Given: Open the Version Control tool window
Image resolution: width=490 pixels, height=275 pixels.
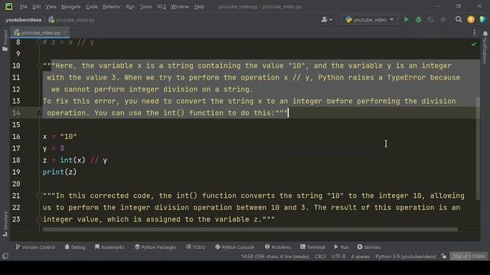Looking at the screenshot, I should 35,247.
